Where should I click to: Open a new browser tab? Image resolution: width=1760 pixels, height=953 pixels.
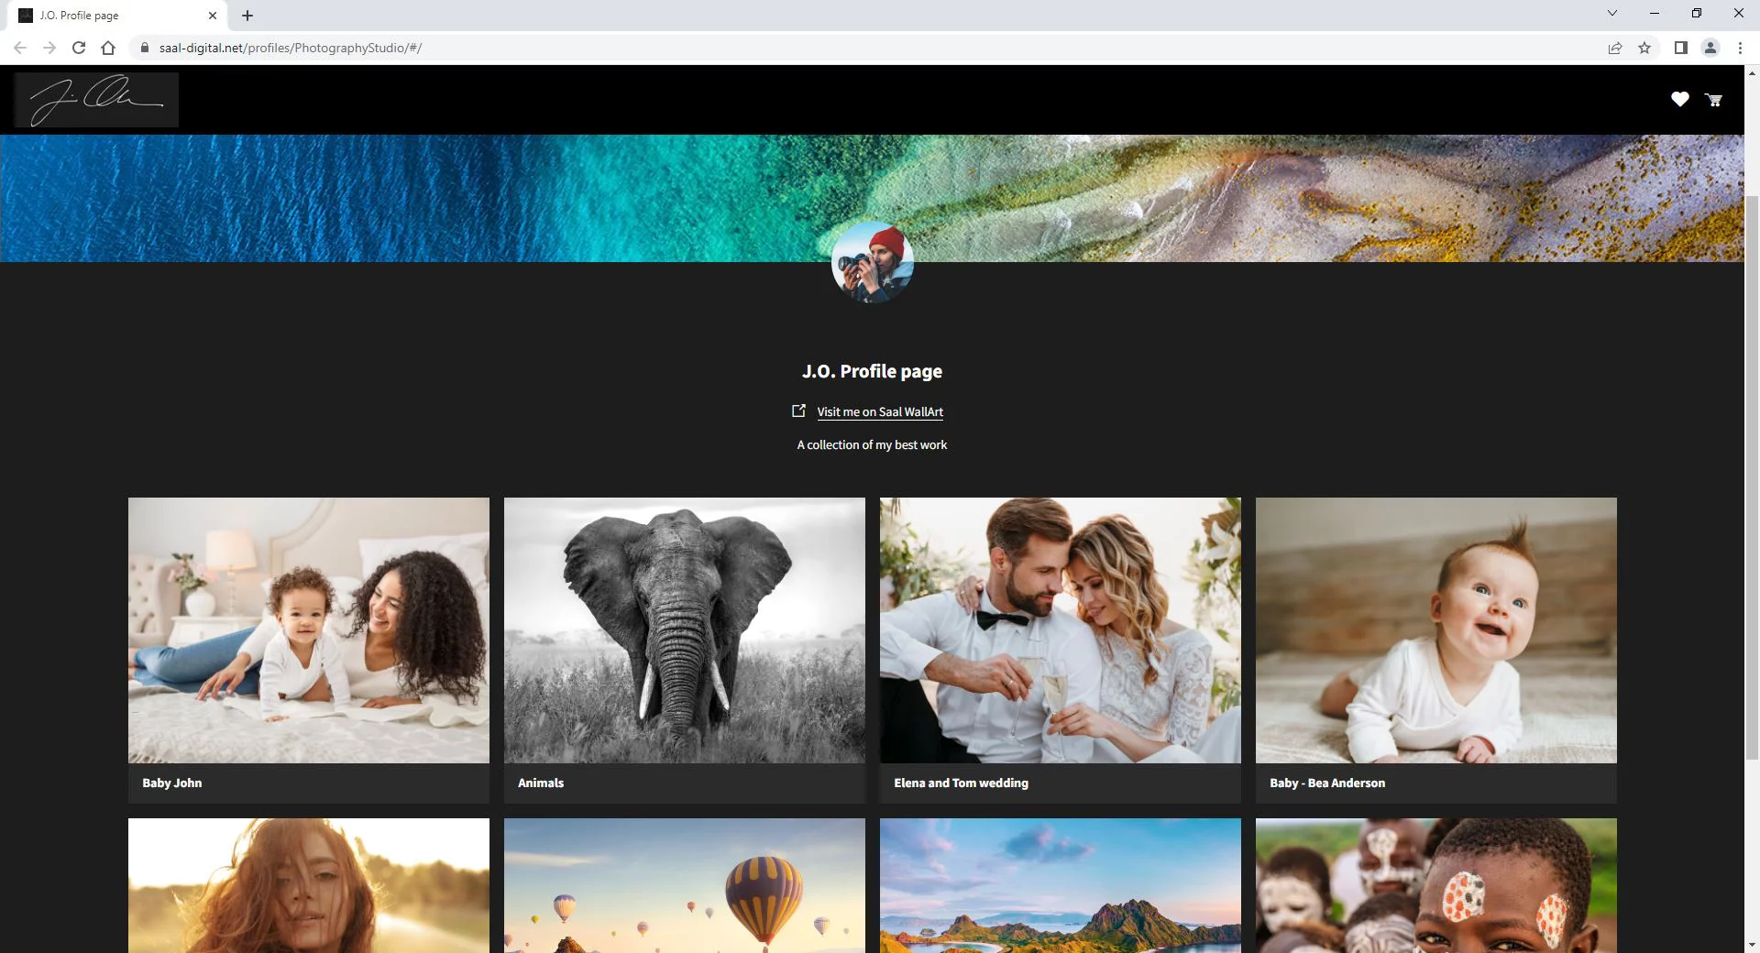[x=247, y=16]
